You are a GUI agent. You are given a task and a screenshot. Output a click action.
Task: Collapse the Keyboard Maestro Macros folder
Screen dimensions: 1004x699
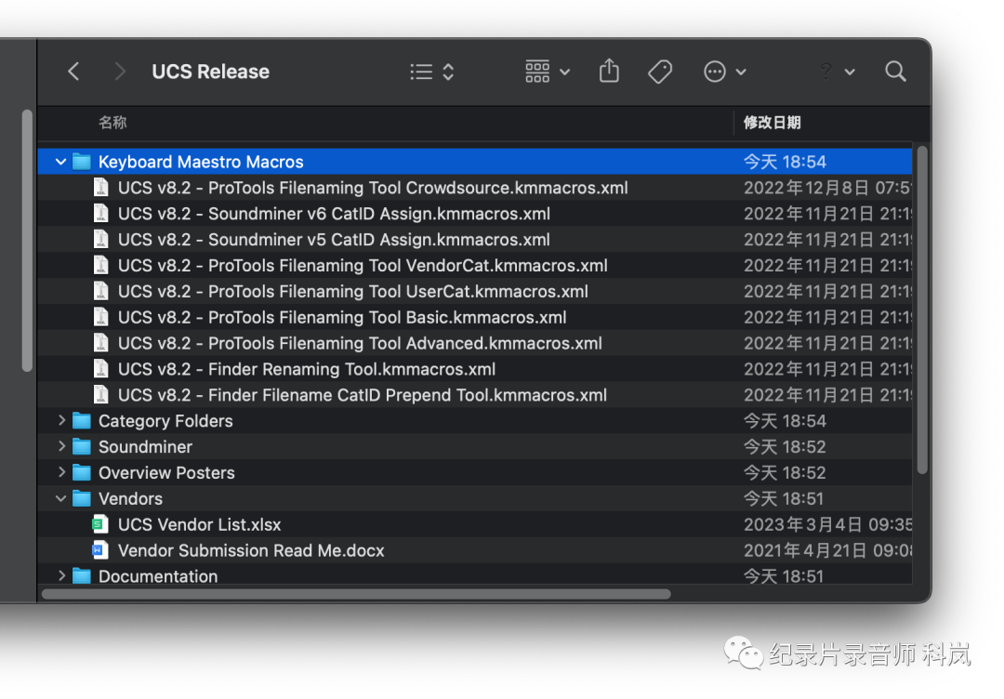coord(60,162)
